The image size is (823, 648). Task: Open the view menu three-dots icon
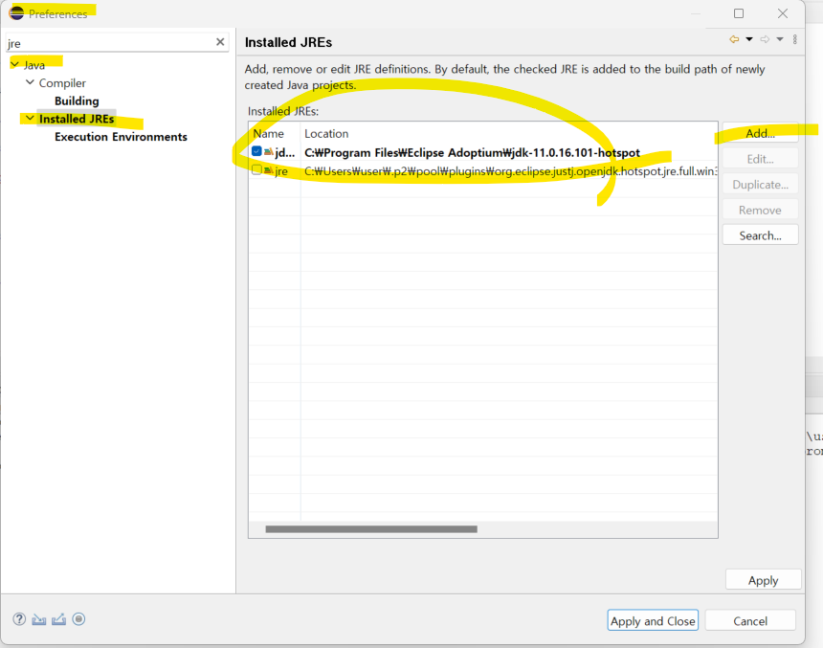(795, 39)
